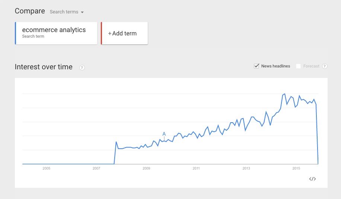Click the help icon next to Forecast
341x199 pixels.
pyautogui.click(x=325, y=66)
